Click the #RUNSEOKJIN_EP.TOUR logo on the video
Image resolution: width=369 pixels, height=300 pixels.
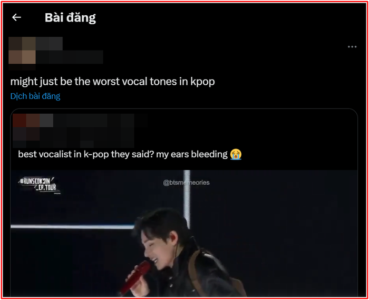39,185
